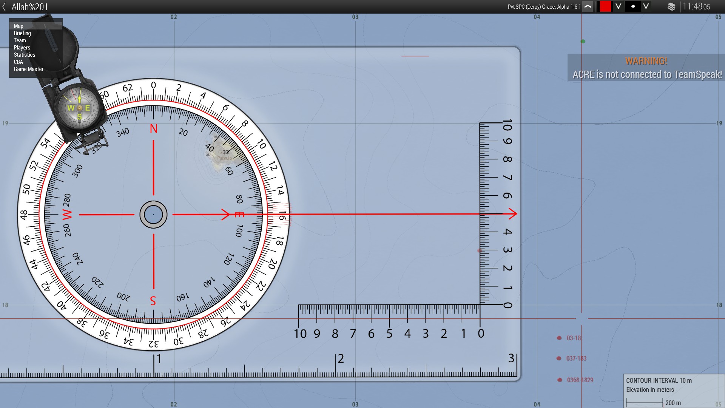
Task: Expand the dot marker shape dropdown
Action: pos(646,6)
